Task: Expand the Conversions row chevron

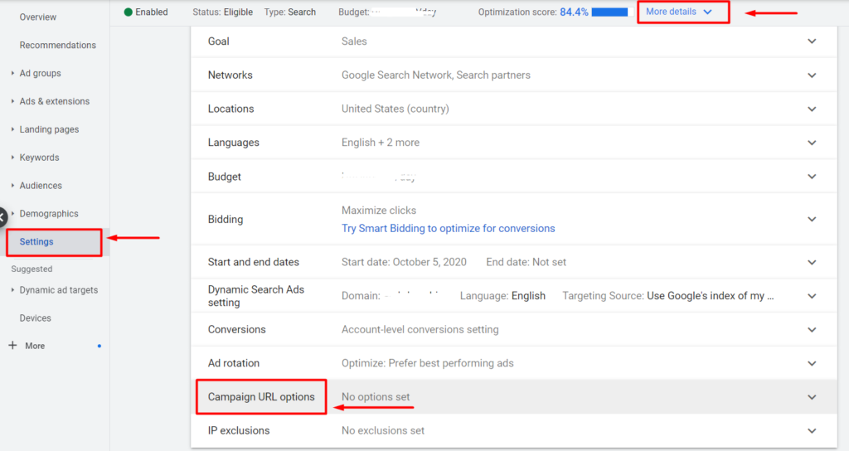Action: 812,330
